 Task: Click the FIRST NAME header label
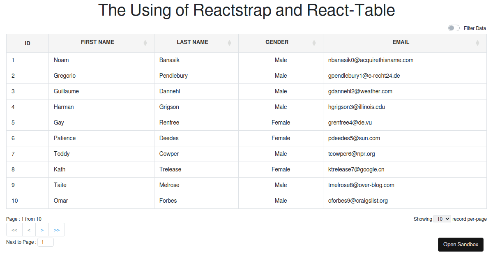(97, 42)
